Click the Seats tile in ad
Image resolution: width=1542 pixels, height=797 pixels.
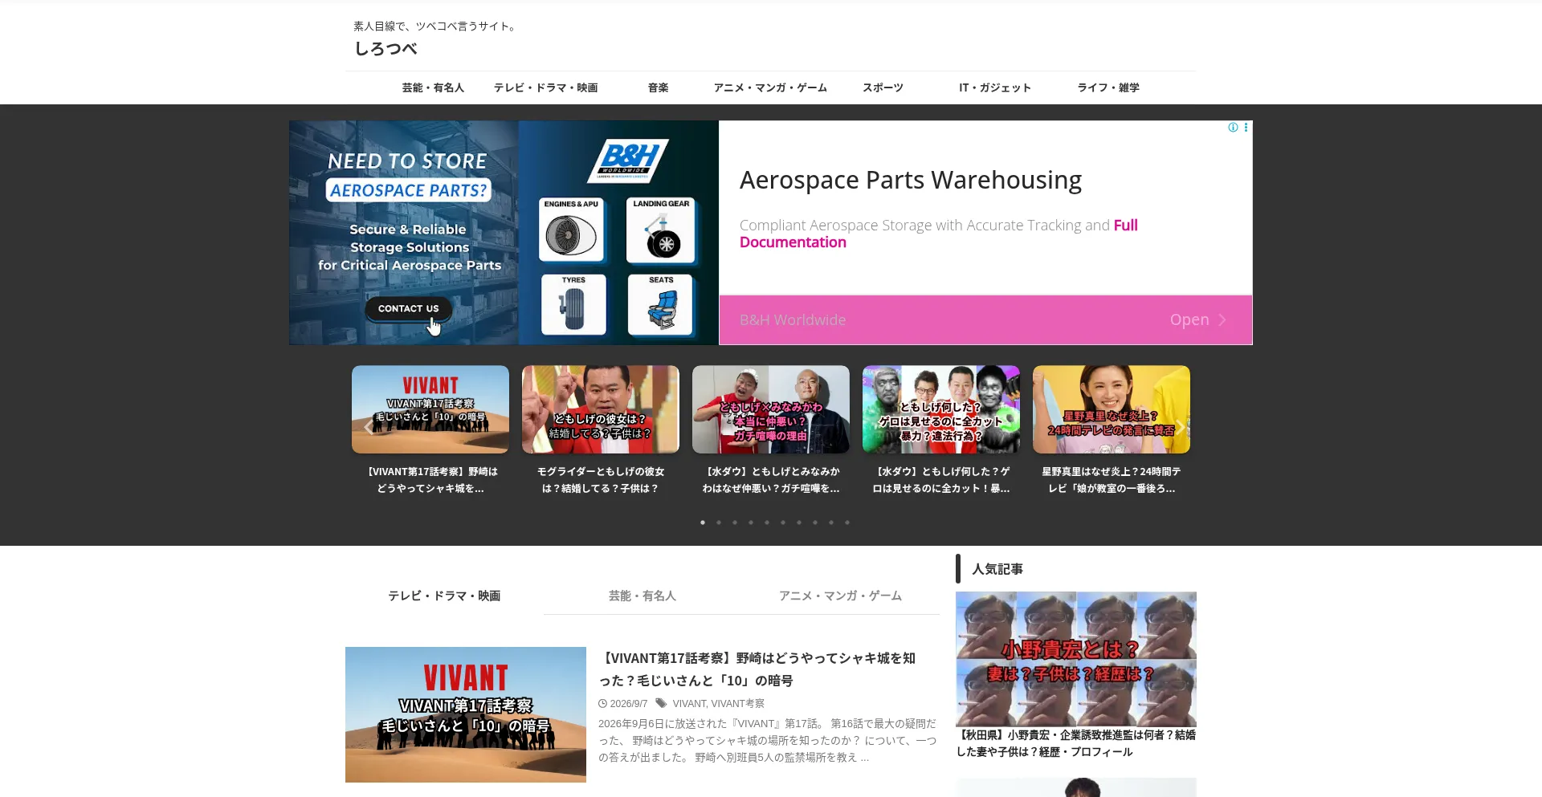(x=661, y=304)
